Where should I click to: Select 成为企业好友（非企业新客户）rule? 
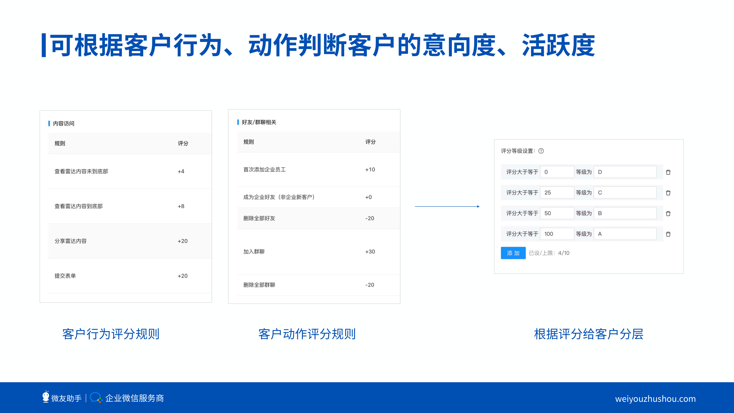point(319,197)
